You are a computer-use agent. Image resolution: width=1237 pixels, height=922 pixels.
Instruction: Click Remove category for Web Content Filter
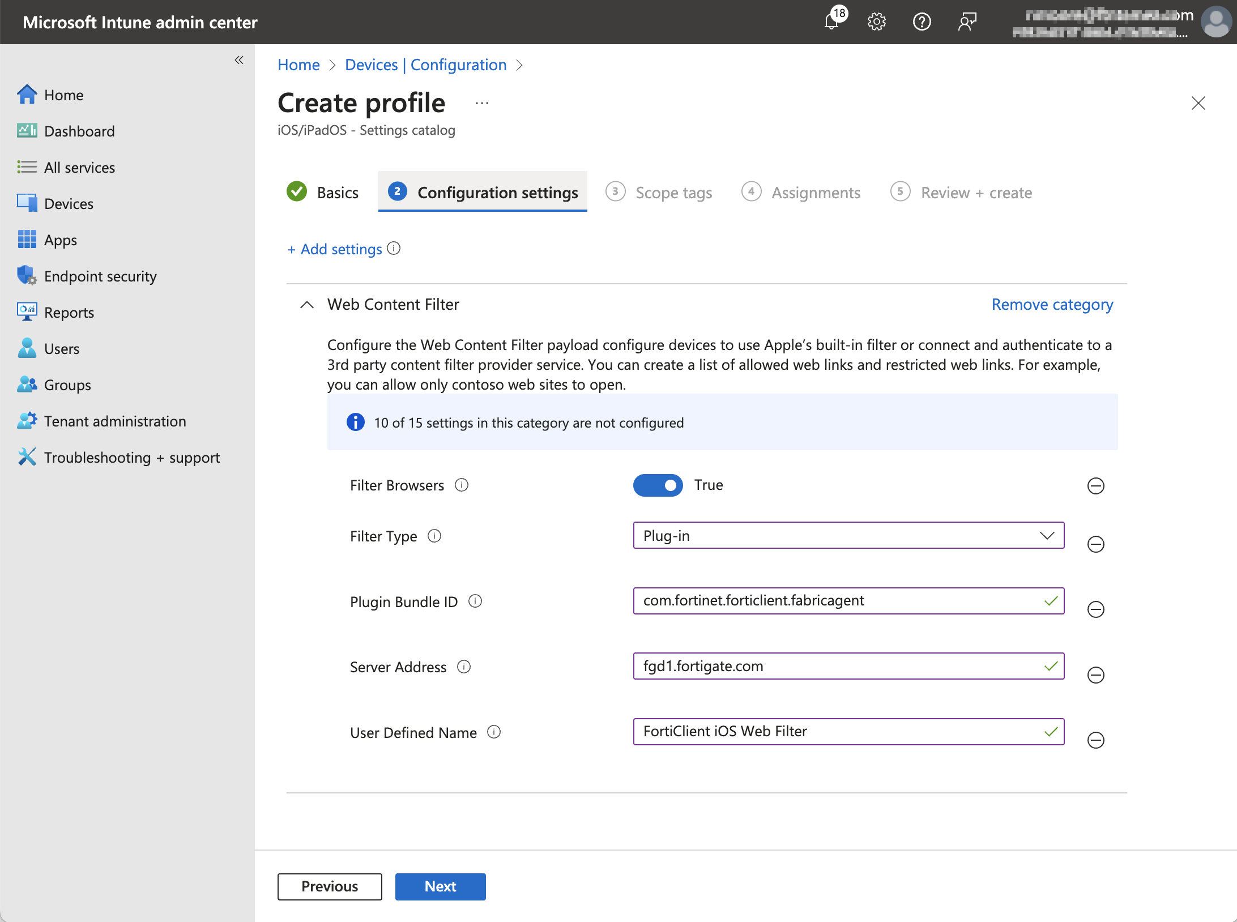click(1051, 304)
